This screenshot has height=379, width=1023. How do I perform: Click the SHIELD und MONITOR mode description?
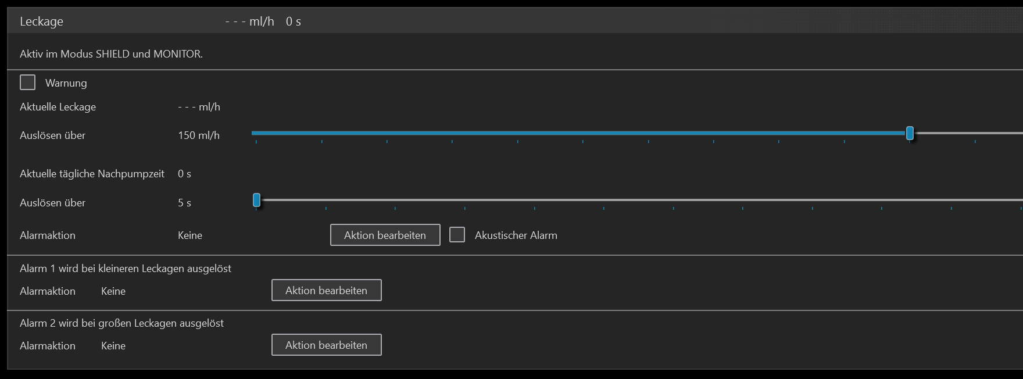111,54
